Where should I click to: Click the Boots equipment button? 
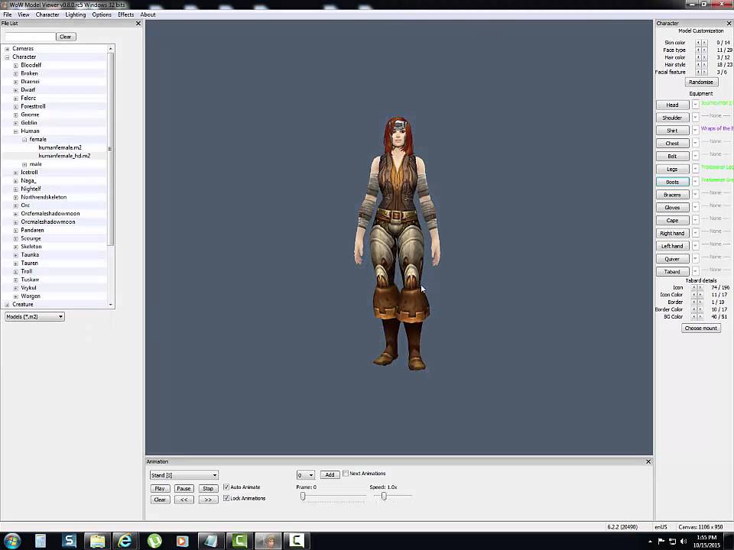(672, 182)
